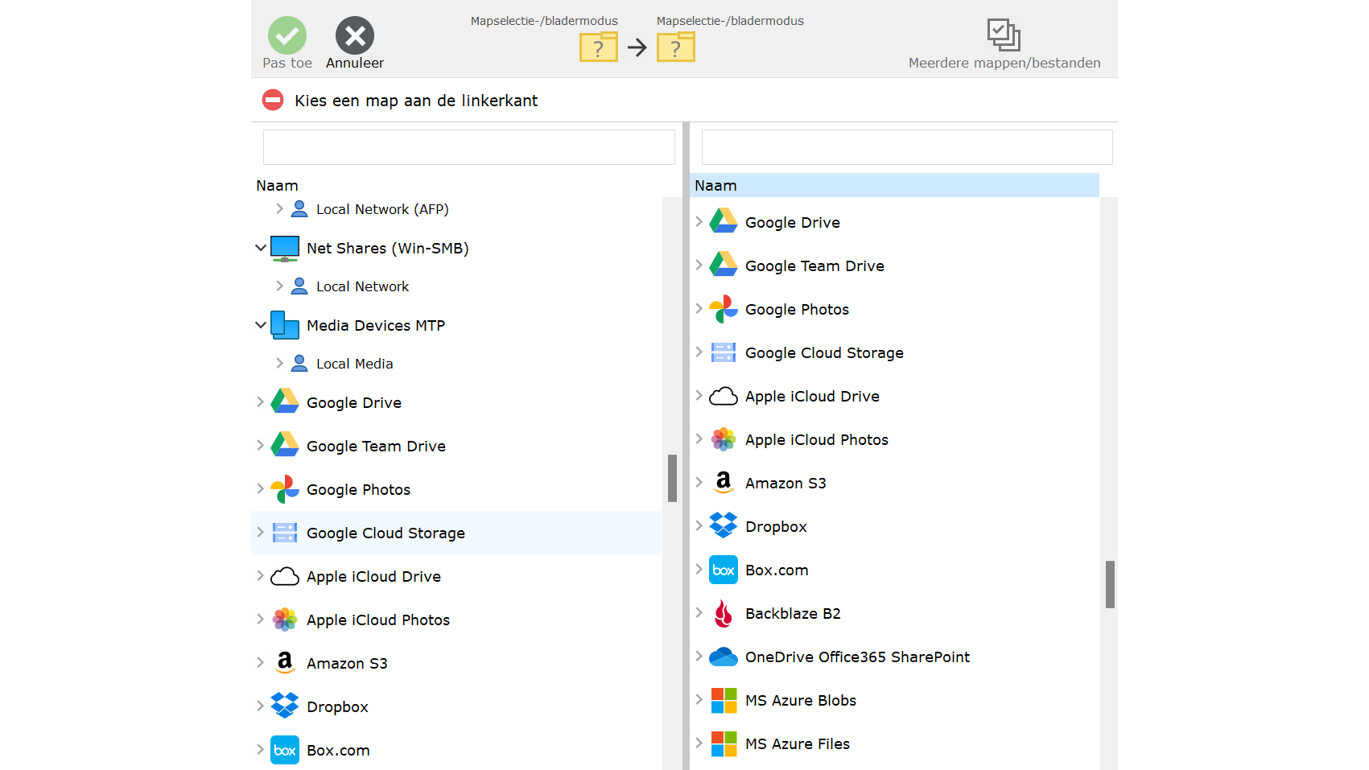Click the right folder question-mark icon
Screen dimensions: 1369x770
pos(675,47)
